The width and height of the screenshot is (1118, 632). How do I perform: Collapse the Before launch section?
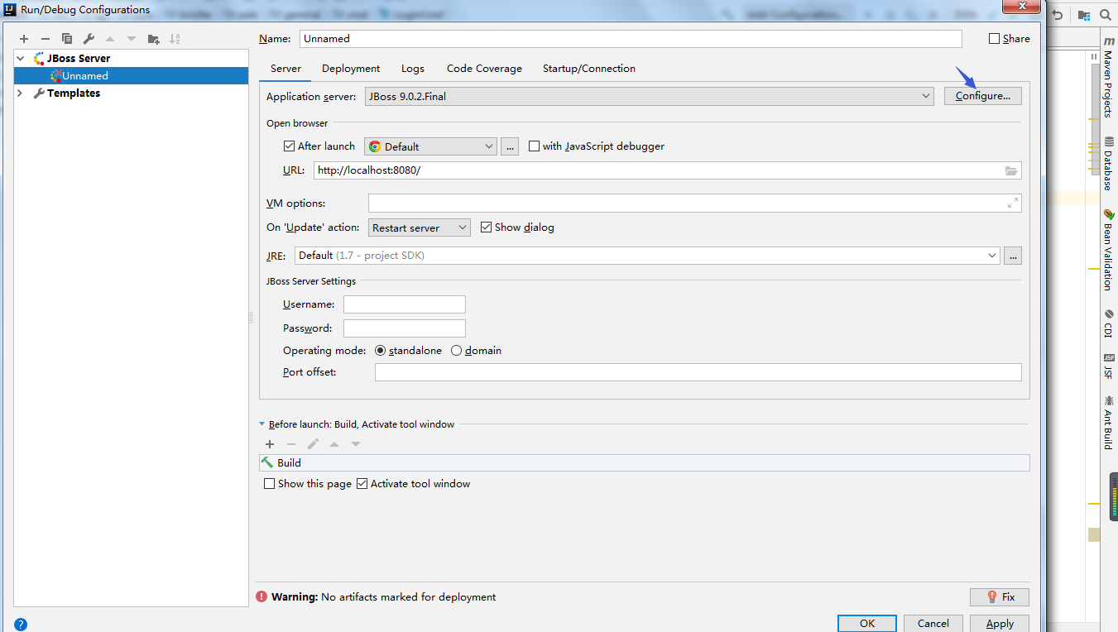click(x=262, y=424)
